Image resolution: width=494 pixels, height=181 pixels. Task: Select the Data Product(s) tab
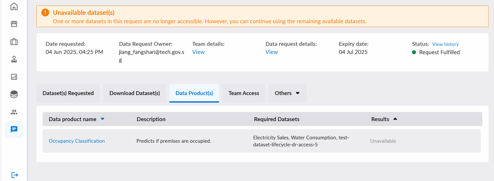(194, 93)
